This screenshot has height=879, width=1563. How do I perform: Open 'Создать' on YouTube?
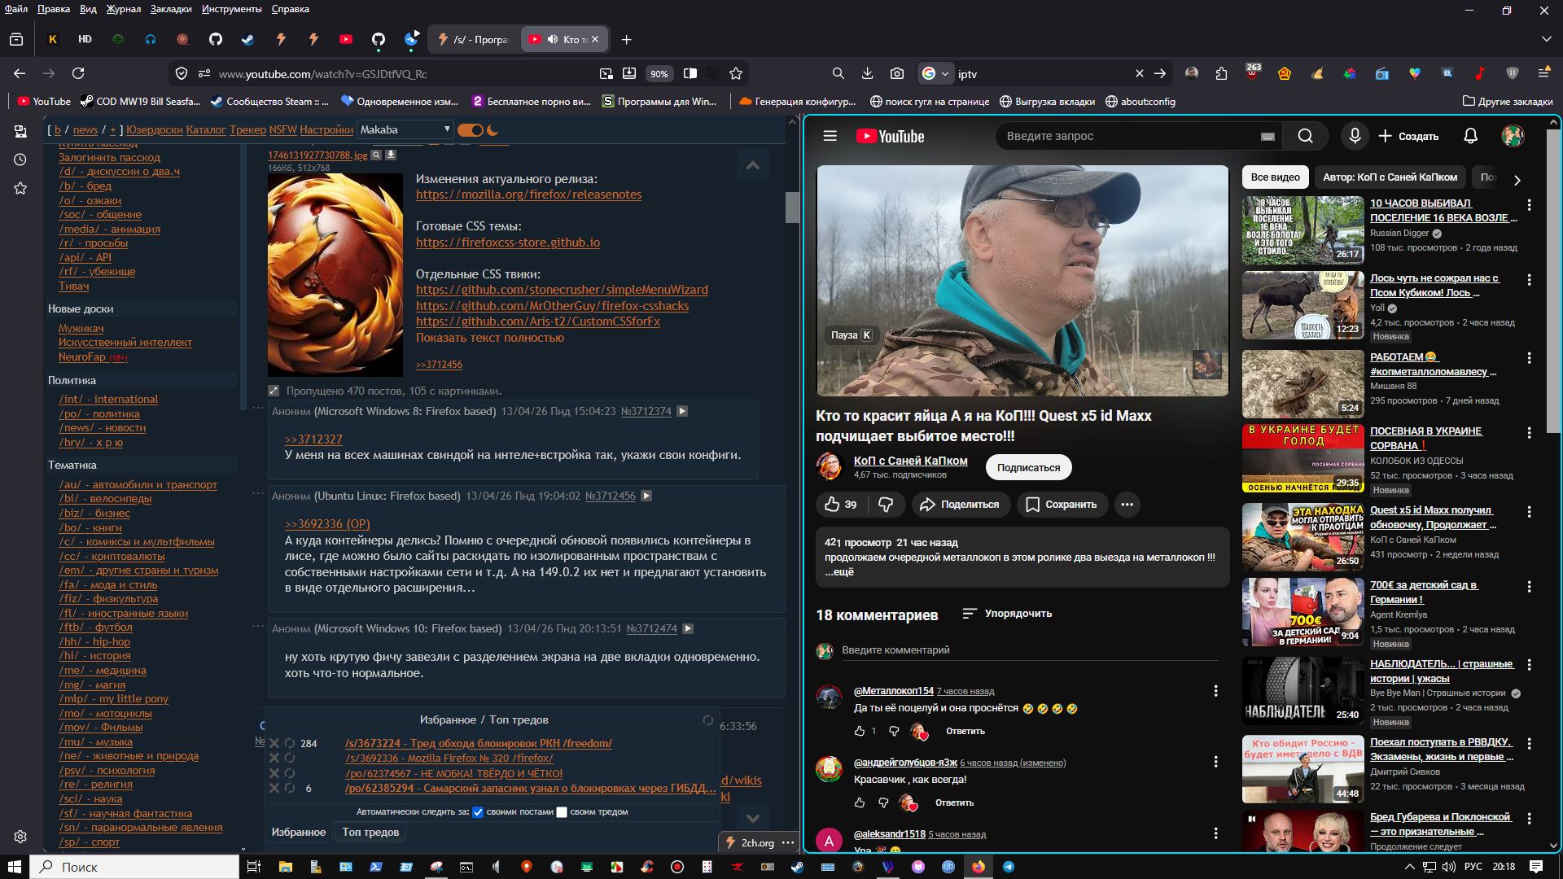tap(1408, 136)
